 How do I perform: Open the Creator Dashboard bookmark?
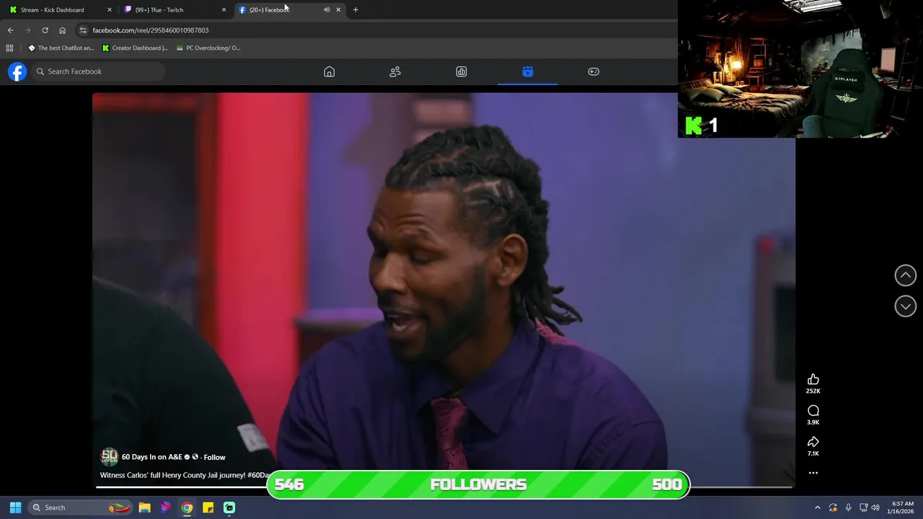135,48
